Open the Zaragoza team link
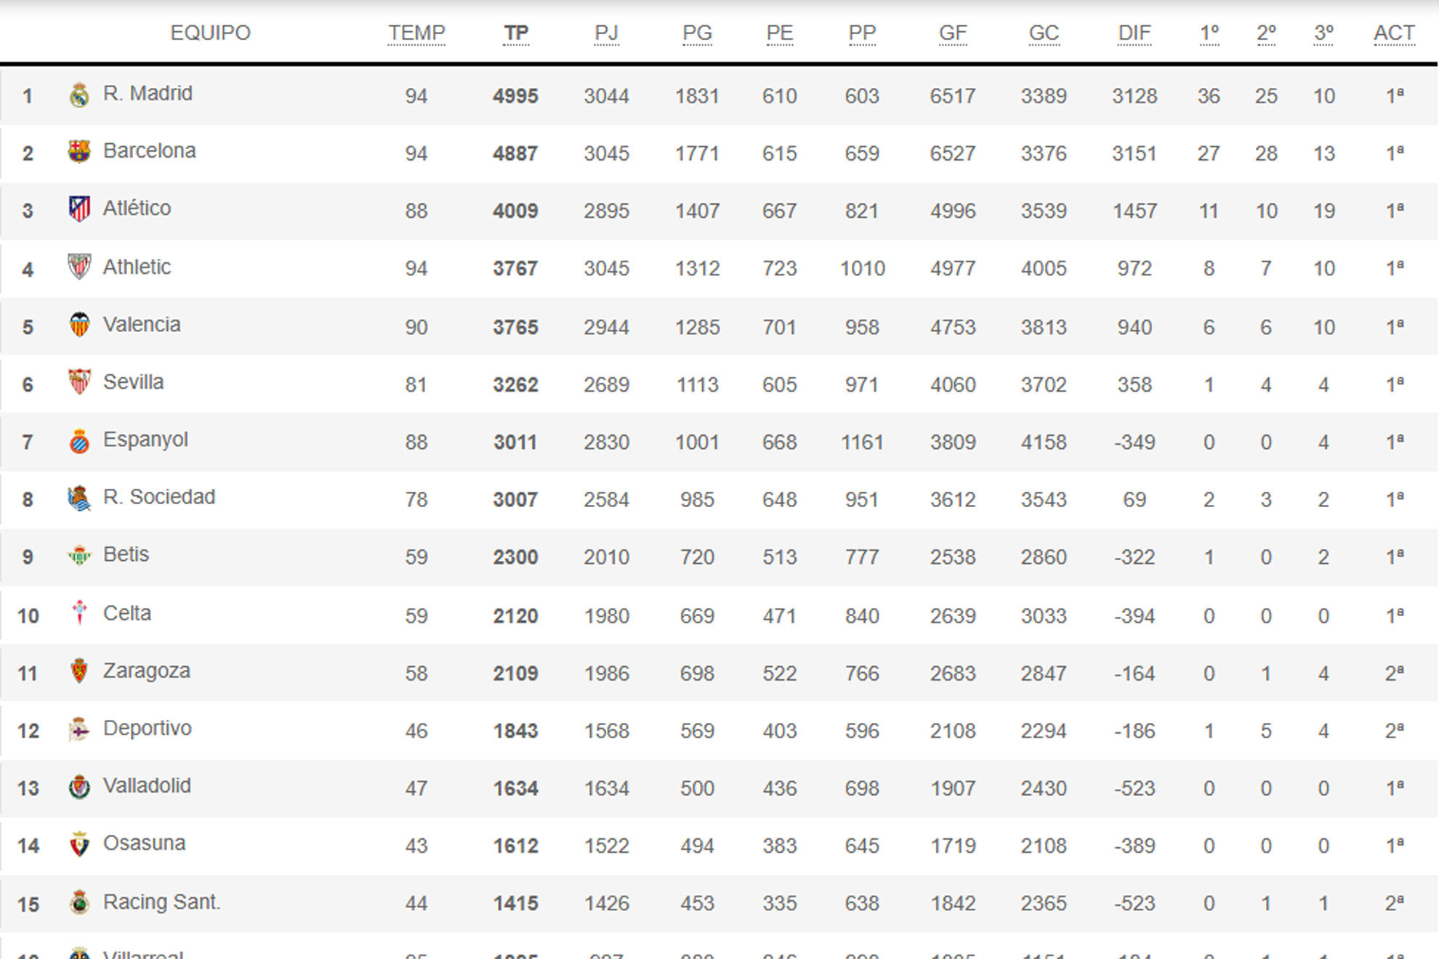The width and height of the screenshot is (1439, 959). coord(147,671)
